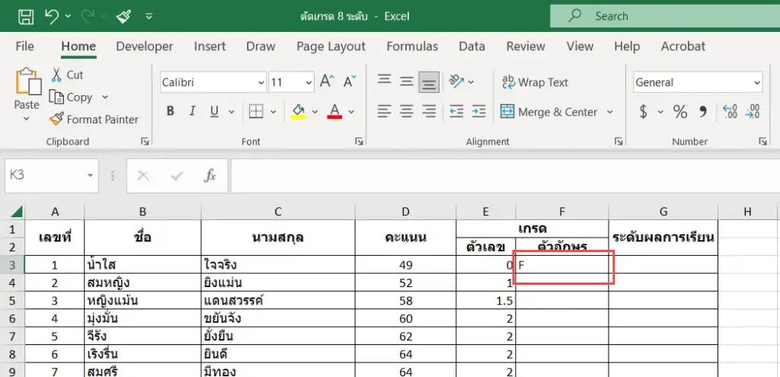
Task: Toggle Bold formatting
Action: click(170, 111)
